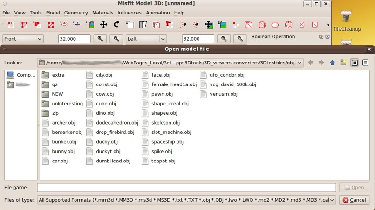Activate the Shear tool icon
The width and height of the screenshot is (375, 210).
(x=143, y=24)
